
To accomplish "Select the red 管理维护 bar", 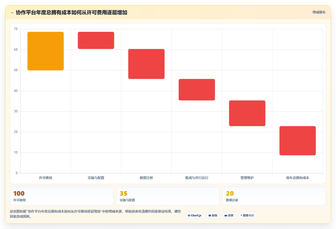I will click(x=247, y=113).
